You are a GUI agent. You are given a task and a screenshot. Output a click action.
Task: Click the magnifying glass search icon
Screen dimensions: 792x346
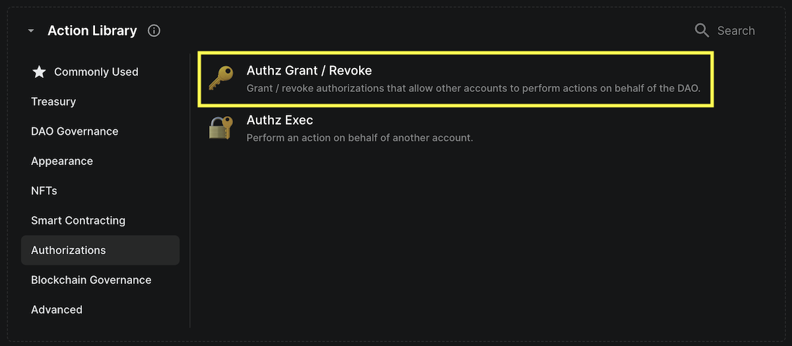(702, 30)
